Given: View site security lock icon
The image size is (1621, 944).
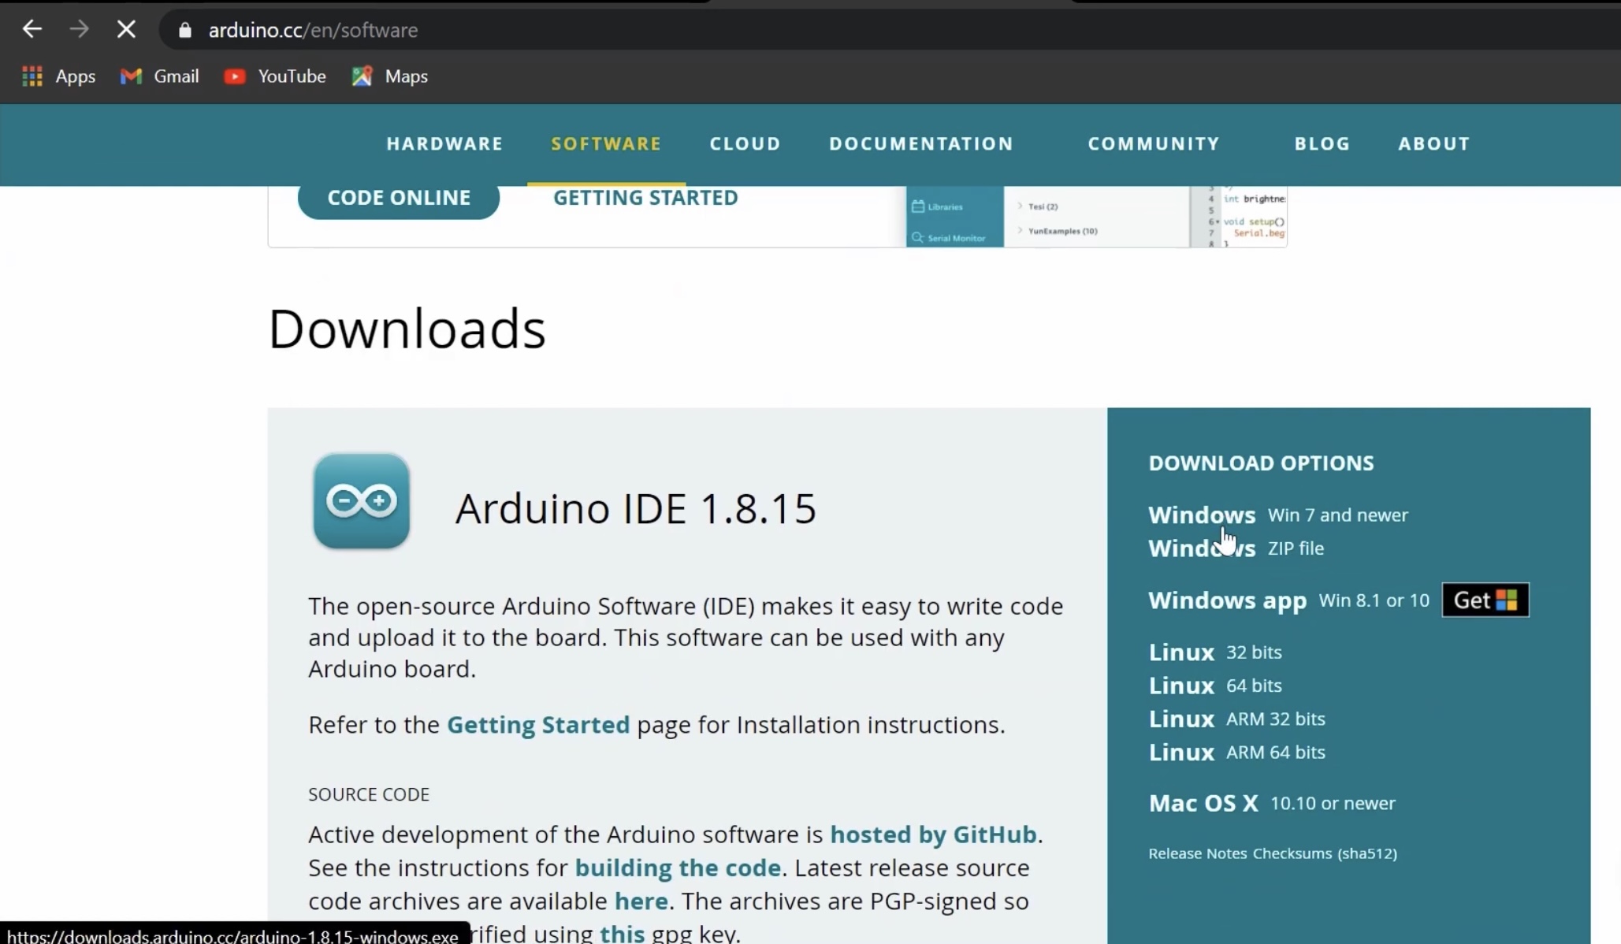Looking at the screenshot, I should pos(185,30).
